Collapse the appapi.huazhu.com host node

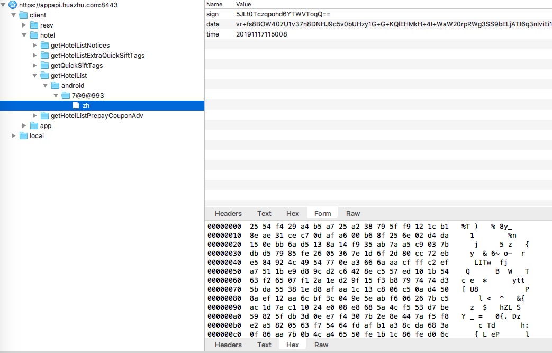3,5
